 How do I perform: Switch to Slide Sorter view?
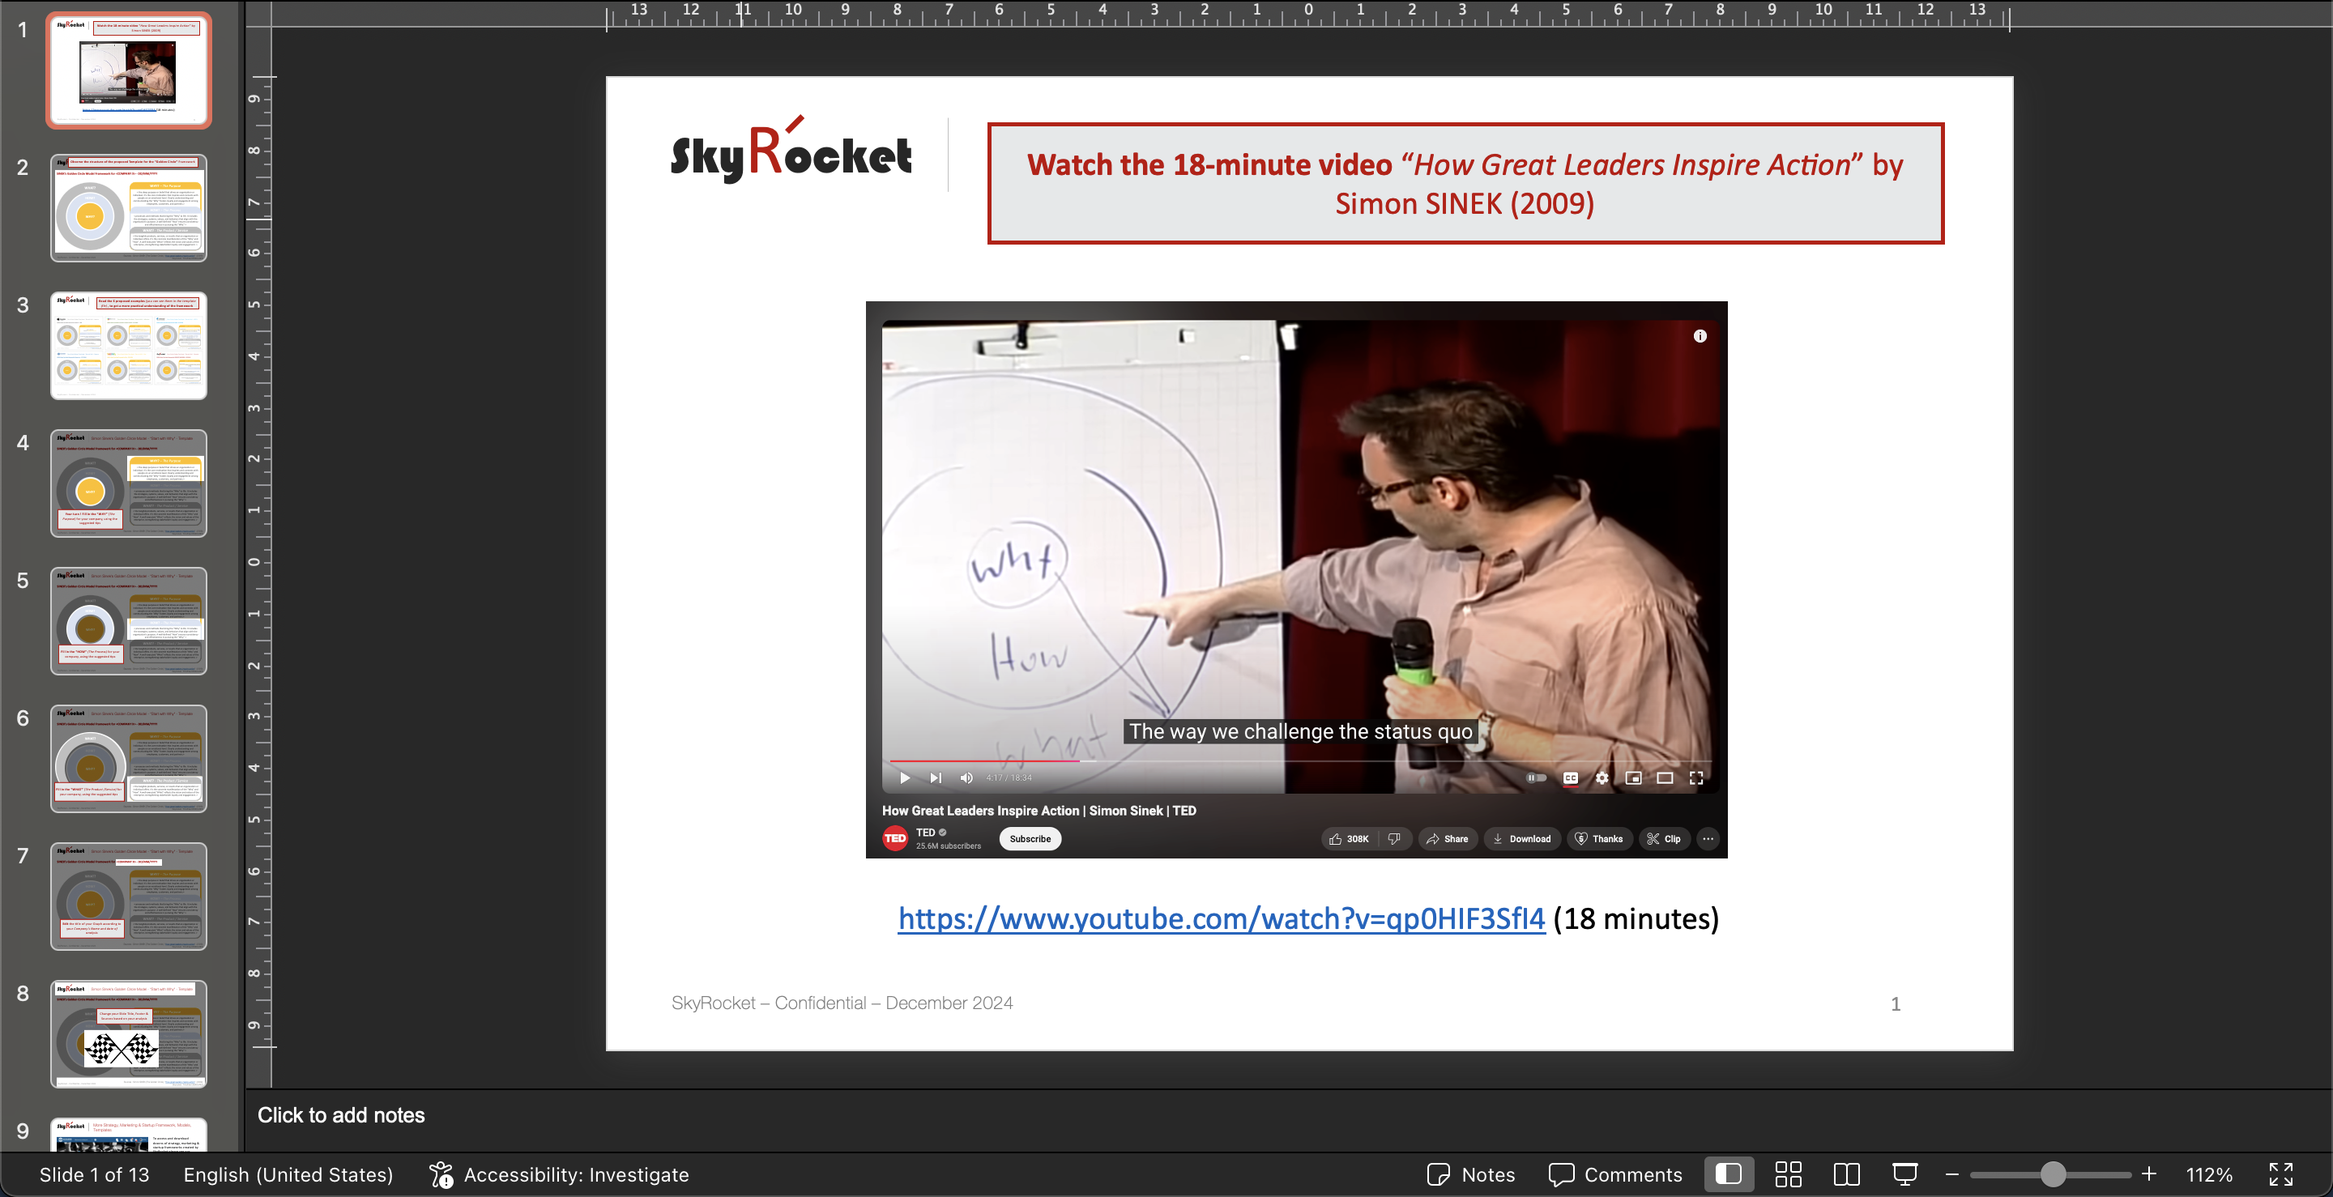pos(1788,1174)
